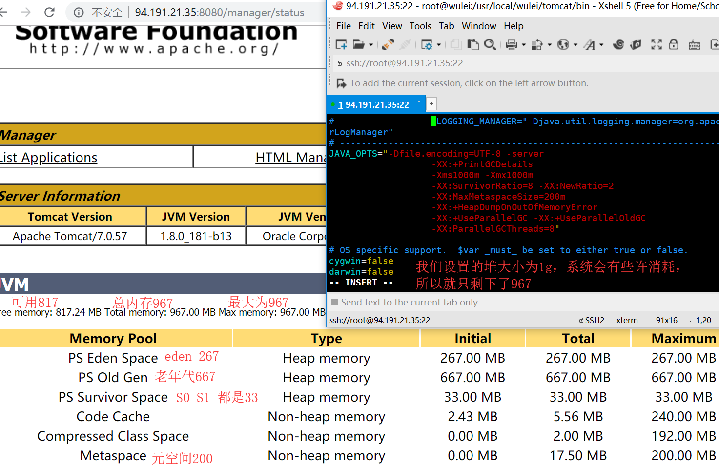Click the Xftp spiral icon in Xshell toolbar

click(618, 45)
